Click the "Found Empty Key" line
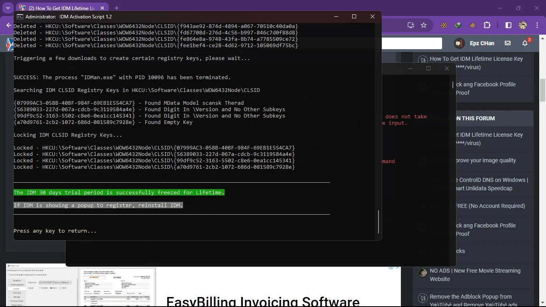The image size is (546, 307). click(x=103, y=122)
